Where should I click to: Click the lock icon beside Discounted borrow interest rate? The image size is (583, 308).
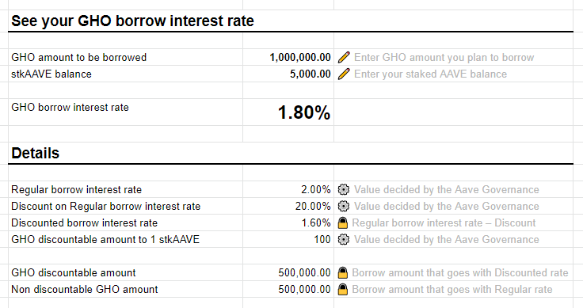point(343,223)
